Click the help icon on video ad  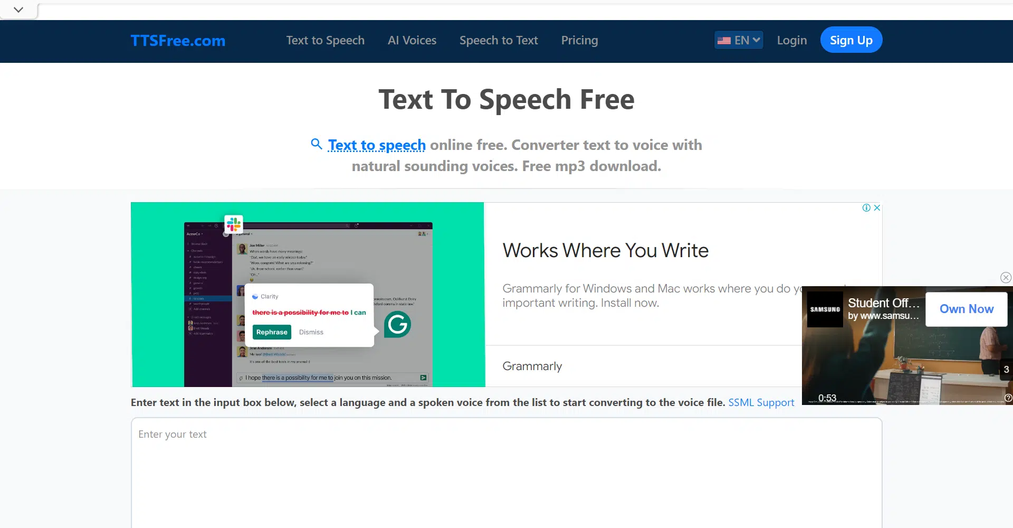tap(1008, 398)
